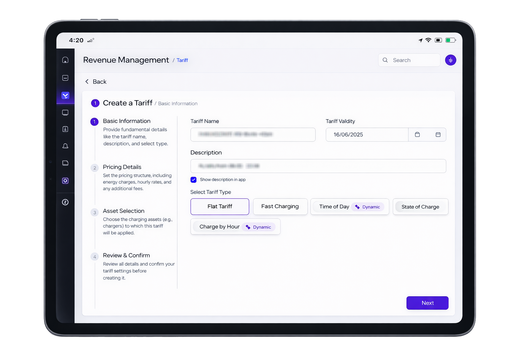Screen dimensions: 520x346
Task: Choose the Fast Charging tariff type
Action: pyautogui.click(x=280, y=206)
